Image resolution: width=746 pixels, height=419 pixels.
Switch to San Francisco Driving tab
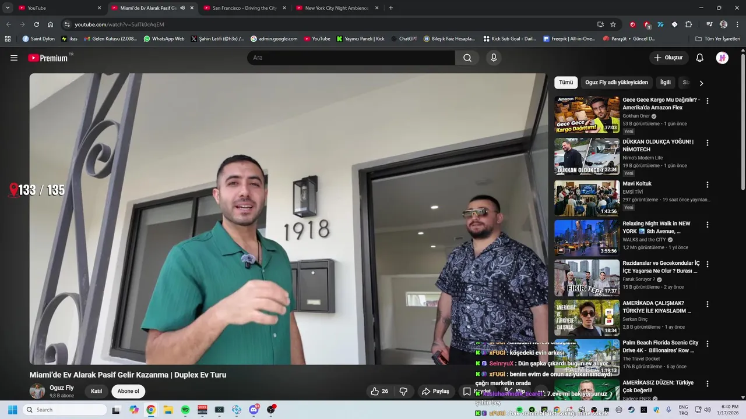pos(244,8)
